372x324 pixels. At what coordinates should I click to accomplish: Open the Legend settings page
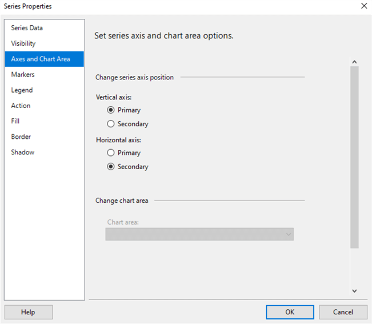click(x=22, y=90)
